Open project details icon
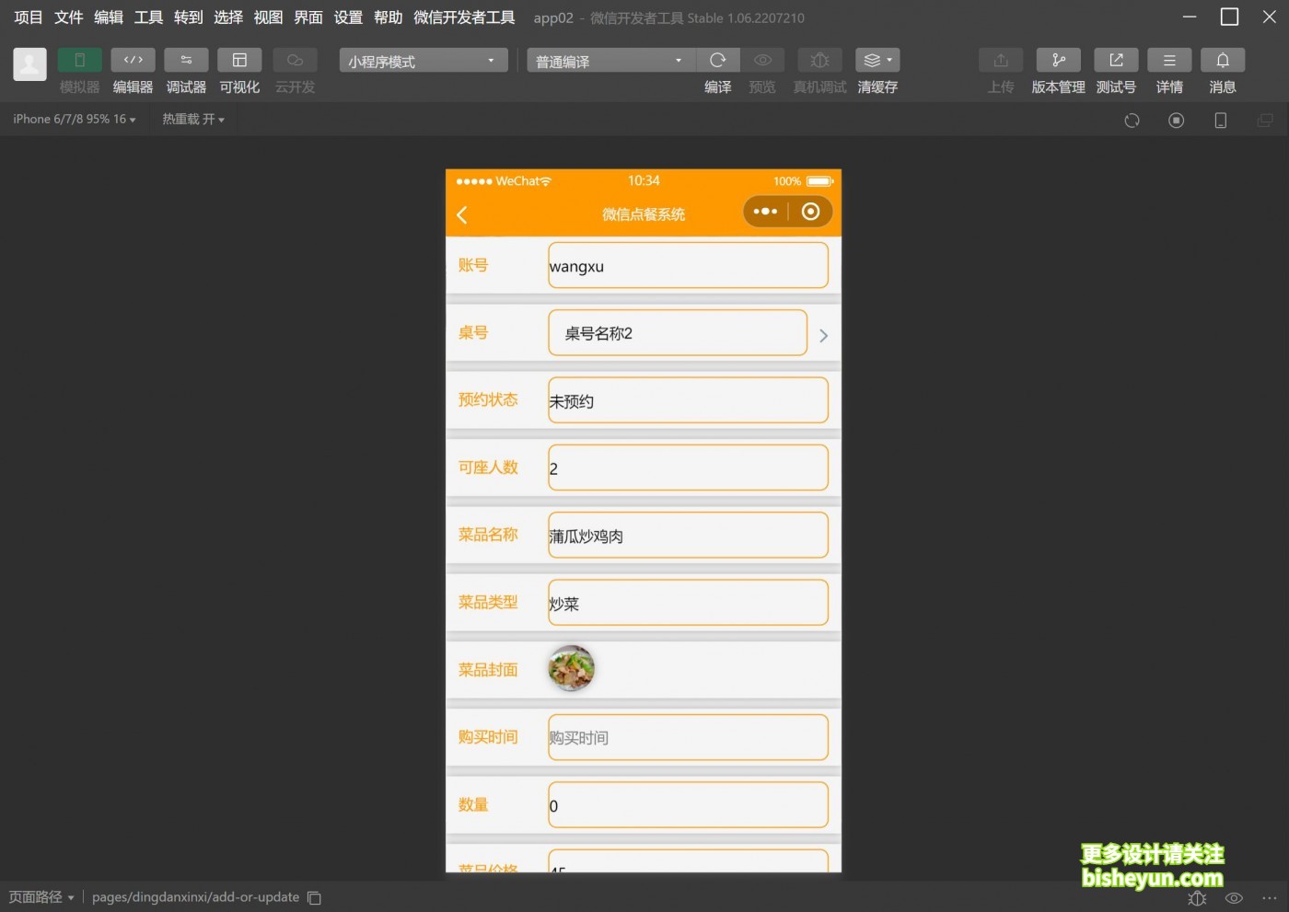1289x912 pixels. click(x=1169, y=60)
